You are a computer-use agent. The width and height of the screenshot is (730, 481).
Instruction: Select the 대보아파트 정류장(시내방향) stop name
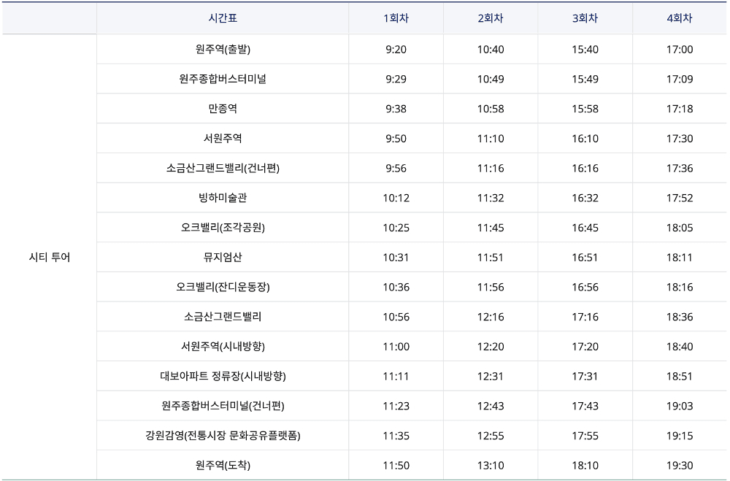pyautogui.click(x=223, y=375)
